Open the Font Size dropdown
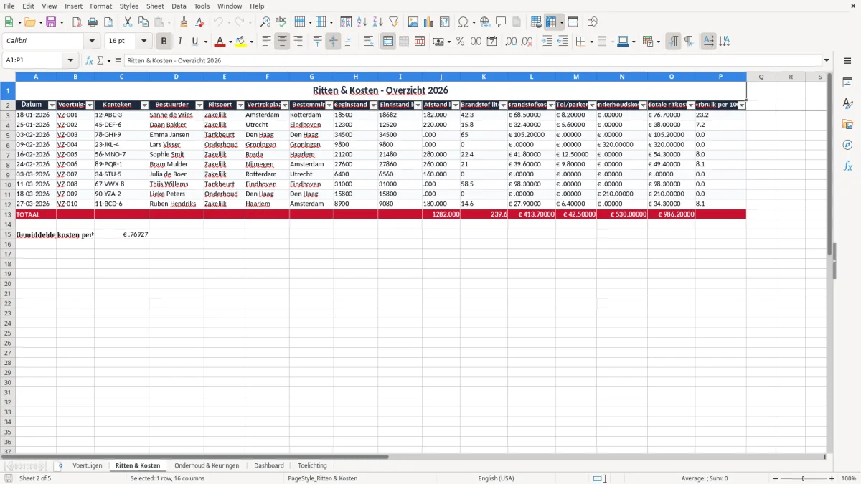The height and width of the screenshot is (484, 861). [x=143, y=42]
